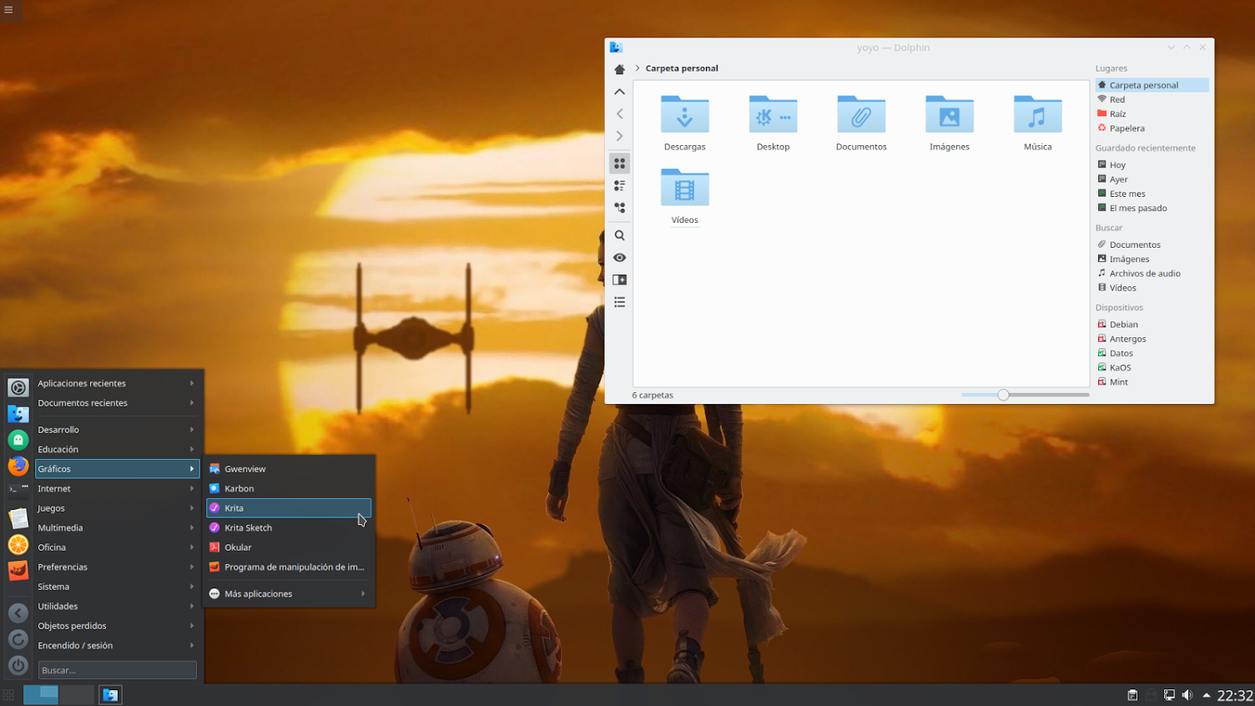
Task: Open Firefox from the favorites sidebar
Action: click(18, 466)
